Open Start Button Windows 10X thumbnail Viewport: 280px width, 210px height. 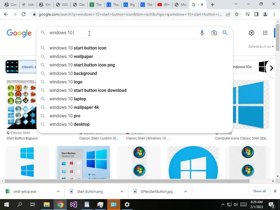pyautogui.click(x=83, y=162)
